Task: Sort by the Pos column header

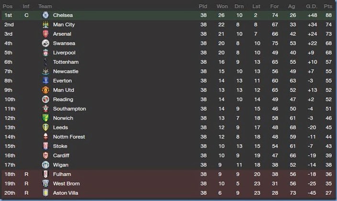Action: 9,6
